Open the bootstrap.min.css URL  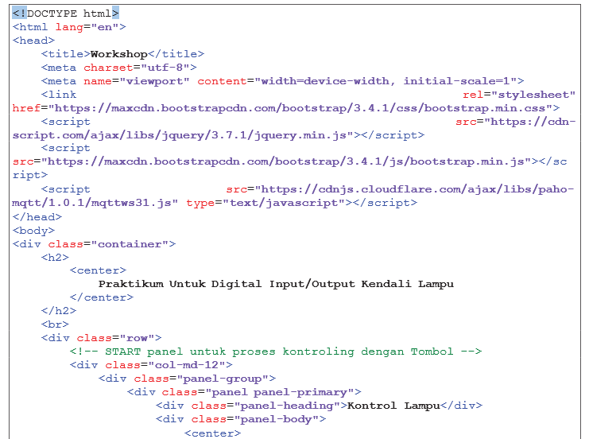click(x=300, y=108)
